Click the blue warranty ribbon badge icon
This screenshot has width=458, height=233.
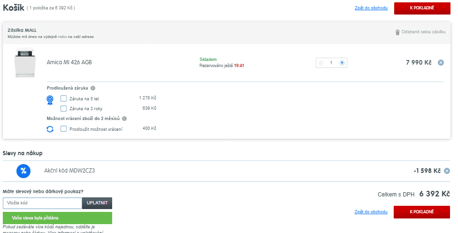50,100
